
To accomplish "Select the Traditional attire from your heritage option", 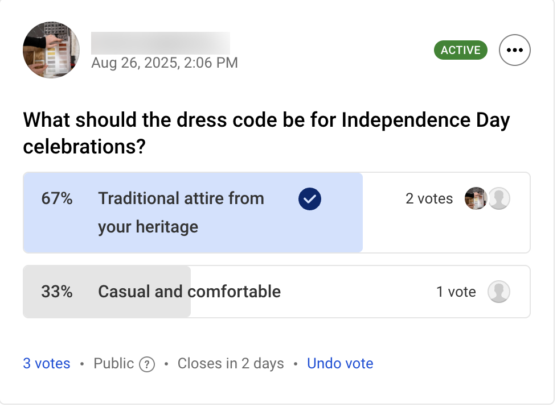I will [181, 212].
